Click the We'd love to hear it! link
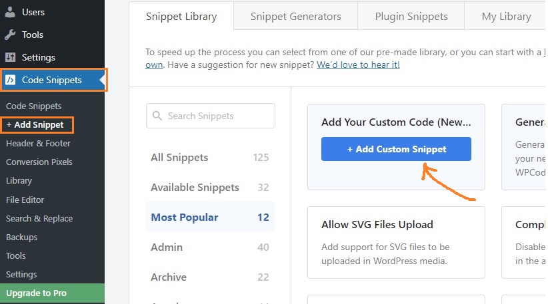The height and width of the screenshot is (304, 548). click(x=358, y=65)
